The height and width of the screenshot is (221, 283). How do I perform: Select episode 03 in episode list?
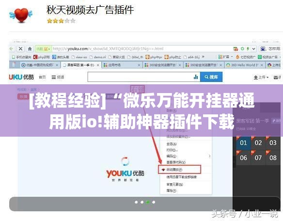(273, 143)
